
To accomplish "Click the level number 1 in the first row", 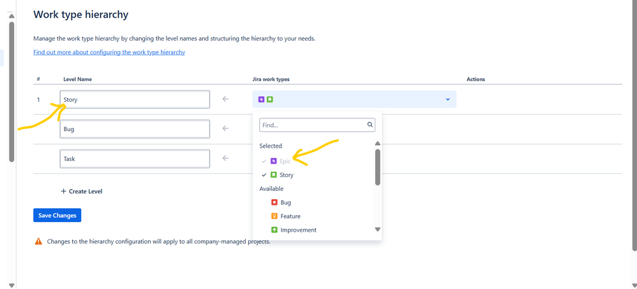I will 38,99.
